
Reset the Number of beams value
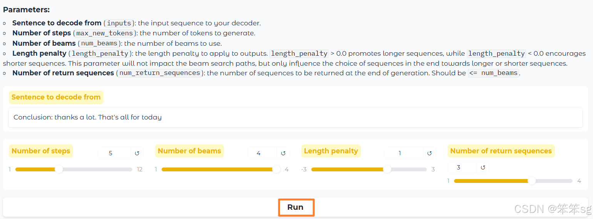click(283, 153)
